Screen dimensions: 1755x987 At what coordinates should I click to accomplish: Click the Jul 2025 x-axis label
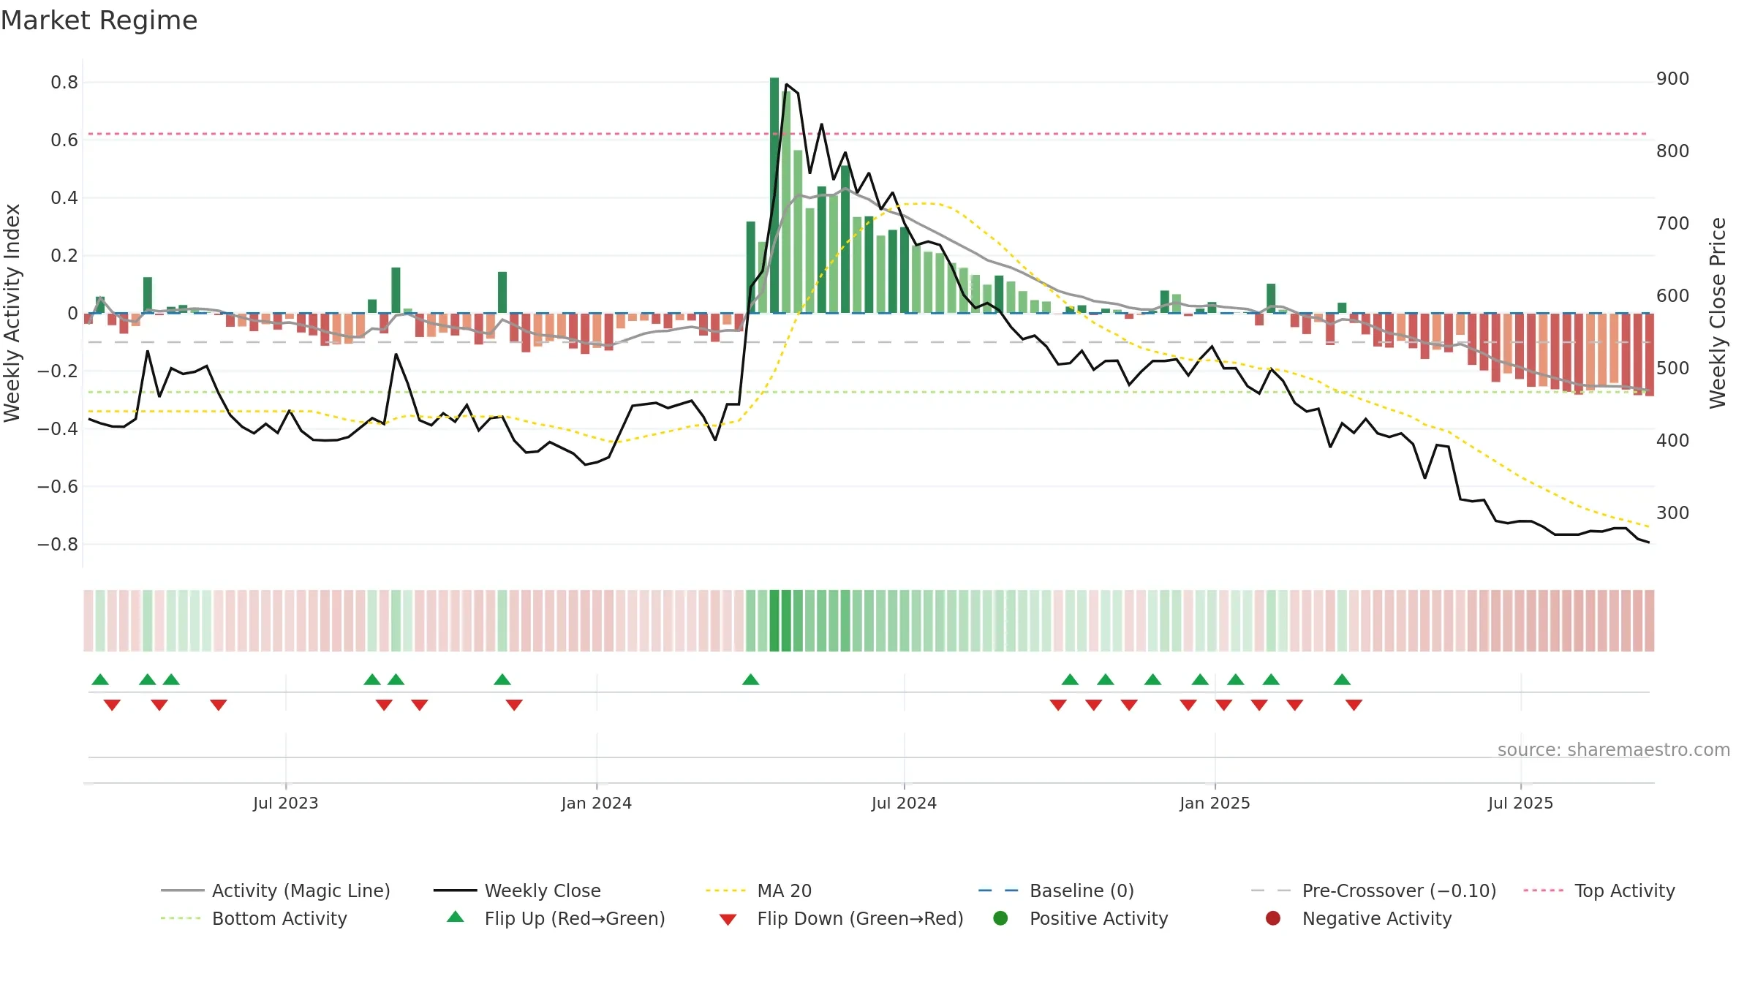(1520, 803)
